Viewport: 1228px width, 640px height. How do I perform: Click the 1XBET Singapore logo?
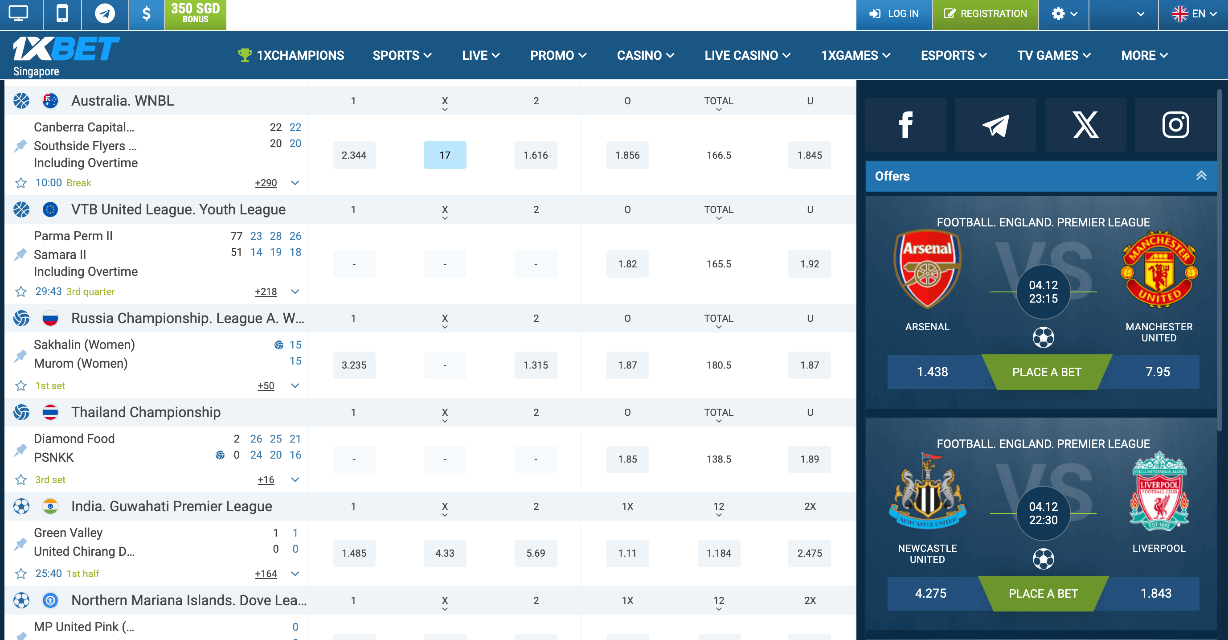tap(66, 56)
